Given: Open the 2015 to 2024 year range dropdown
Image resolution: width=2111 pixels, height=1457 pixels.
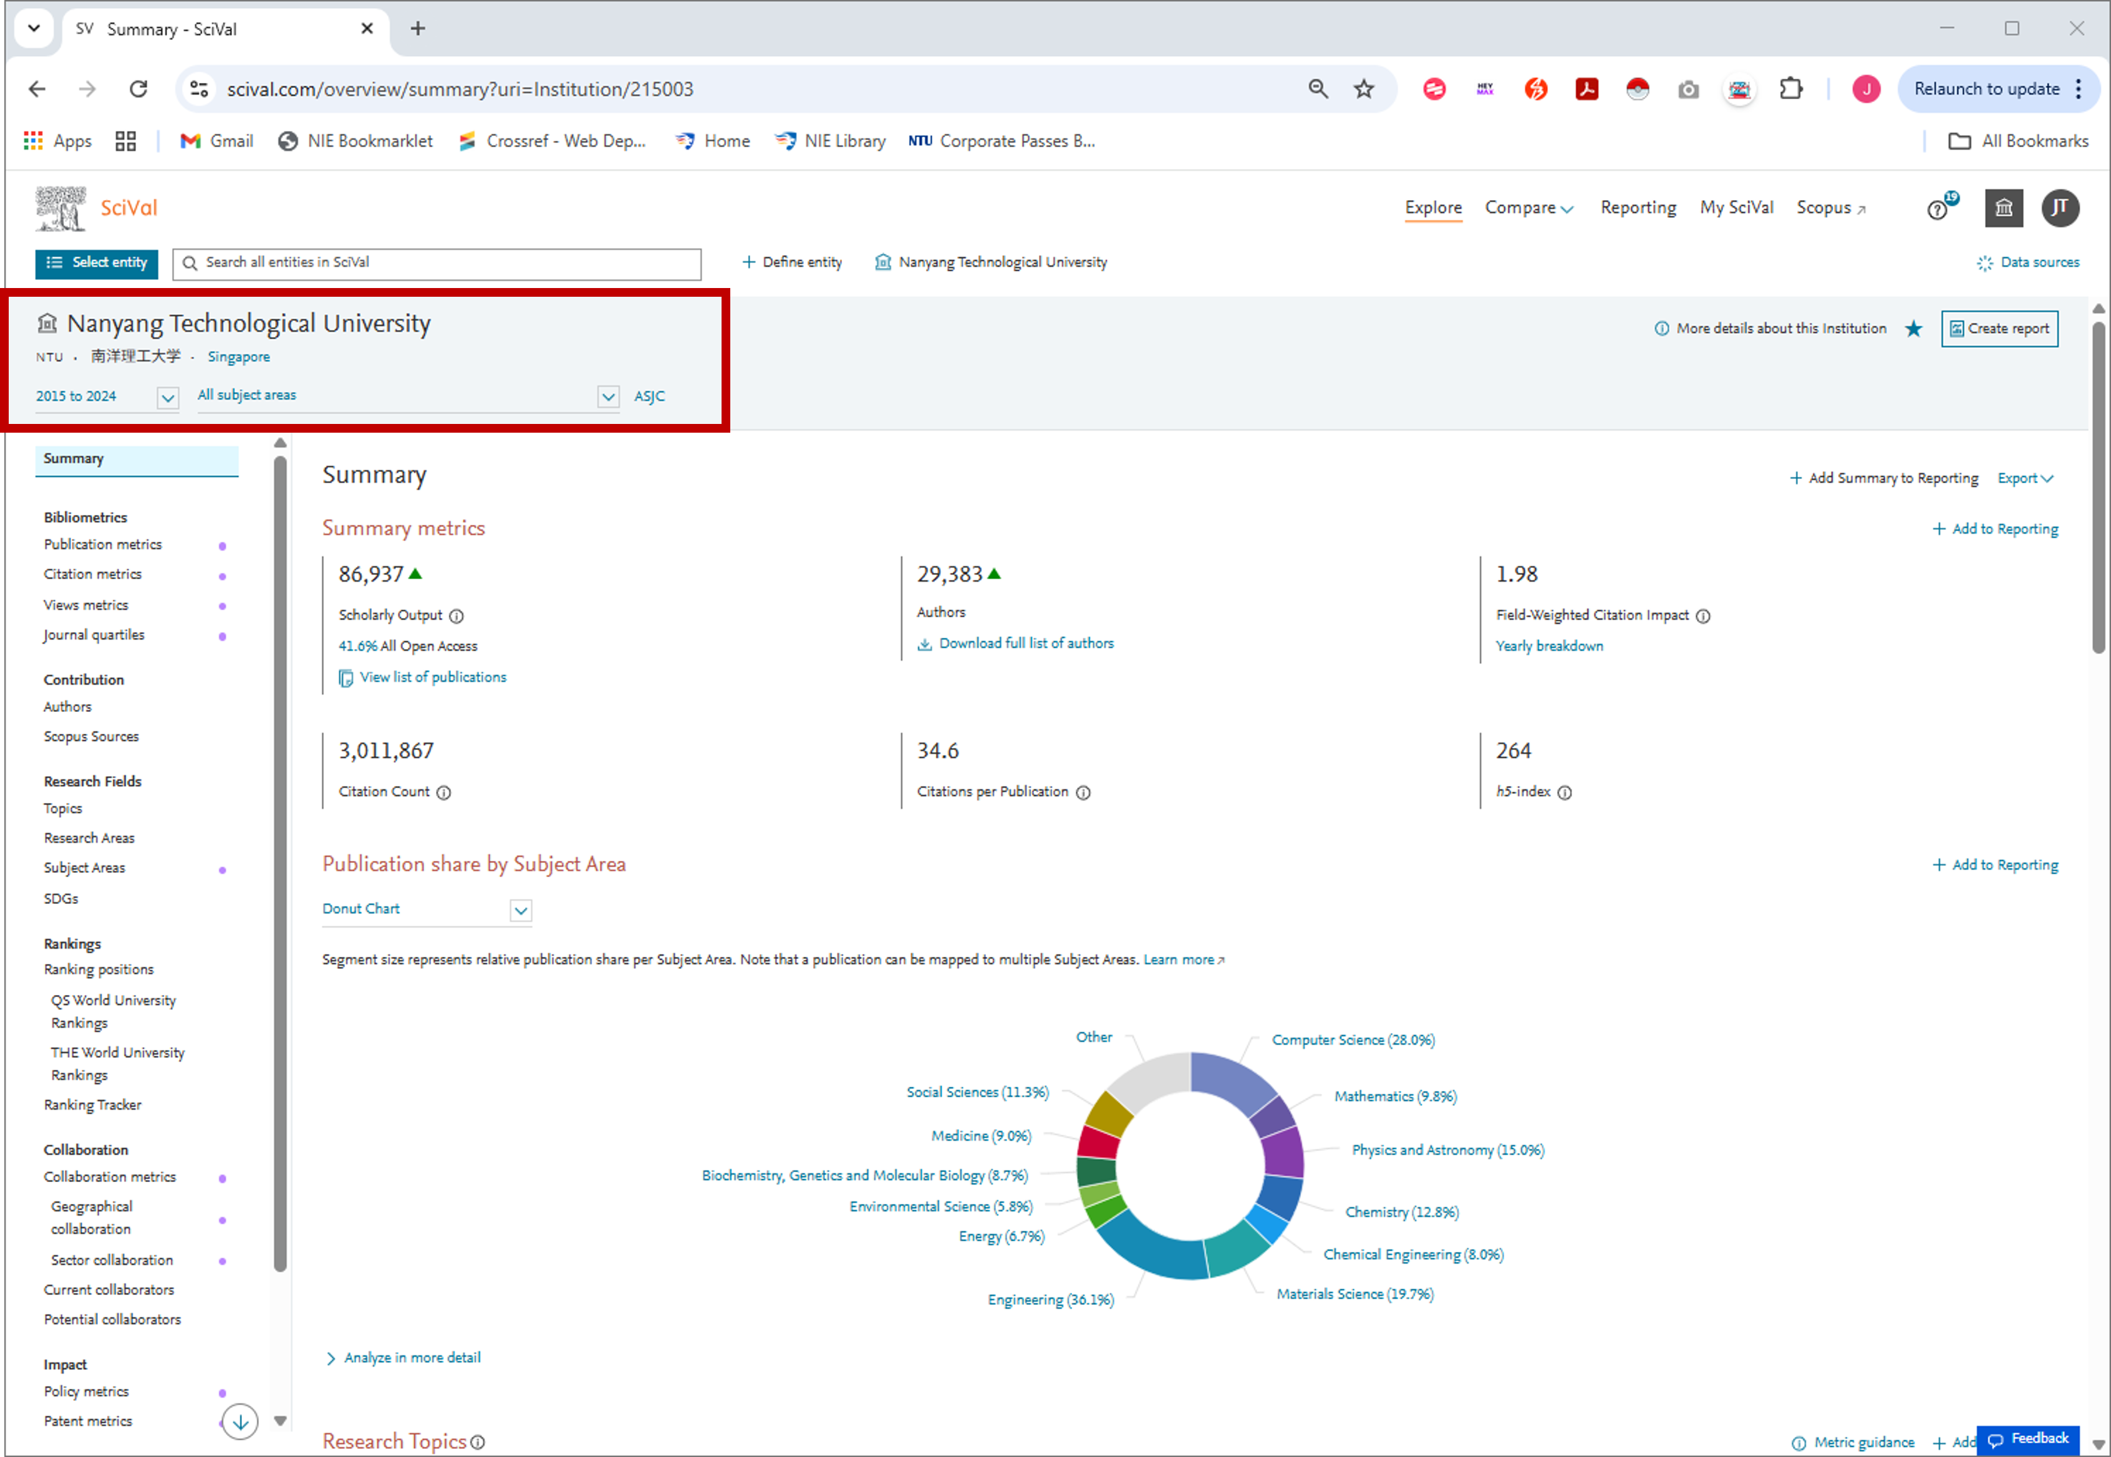Looking at the screenshot, I should click(167, 397).
